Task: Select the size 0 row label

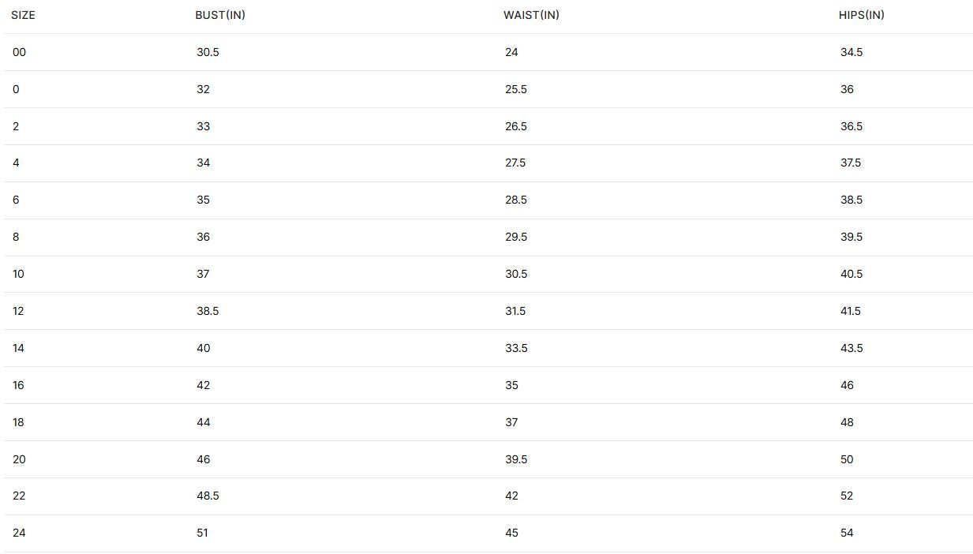Action: pos(16,89)
